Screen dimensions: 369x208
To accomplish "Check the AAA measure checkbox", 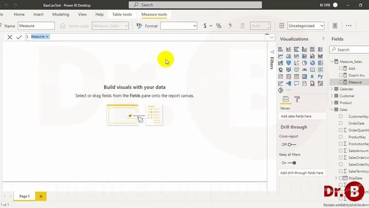I will click(341, 68).
